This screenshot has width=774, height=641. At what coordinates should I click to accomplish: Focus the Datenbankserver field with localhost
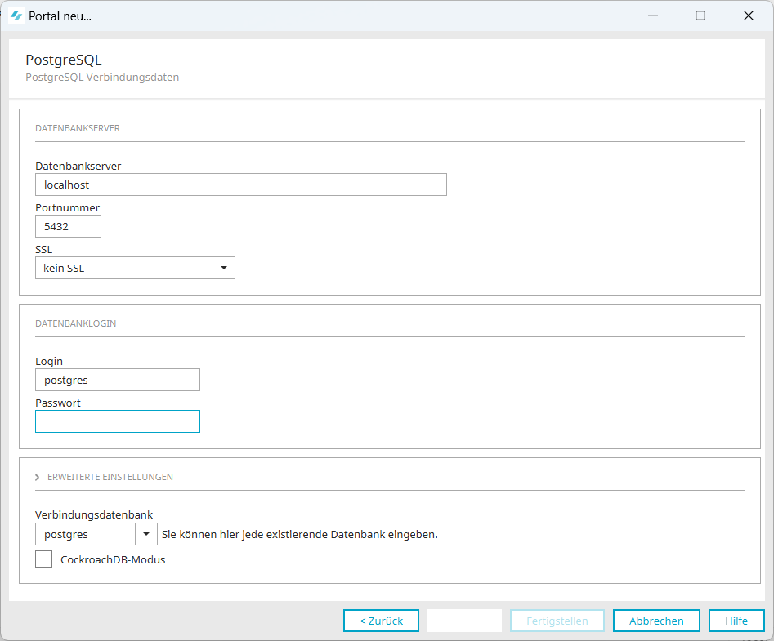[x=241, y=185]
